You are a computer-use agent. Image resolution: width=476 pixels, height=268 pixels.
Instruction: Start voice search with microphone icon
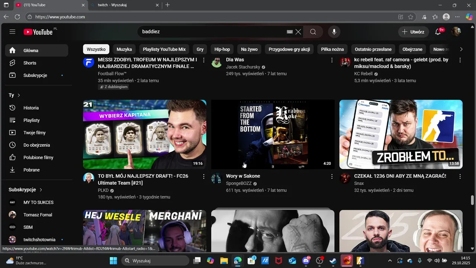(x=334, y=32)
